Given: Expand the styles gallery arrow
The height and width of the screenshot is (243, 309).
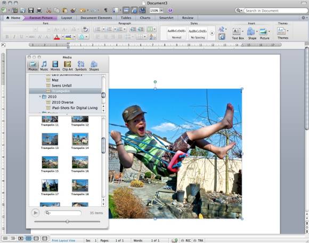Looking at the screenshot, I should (212, 33).
